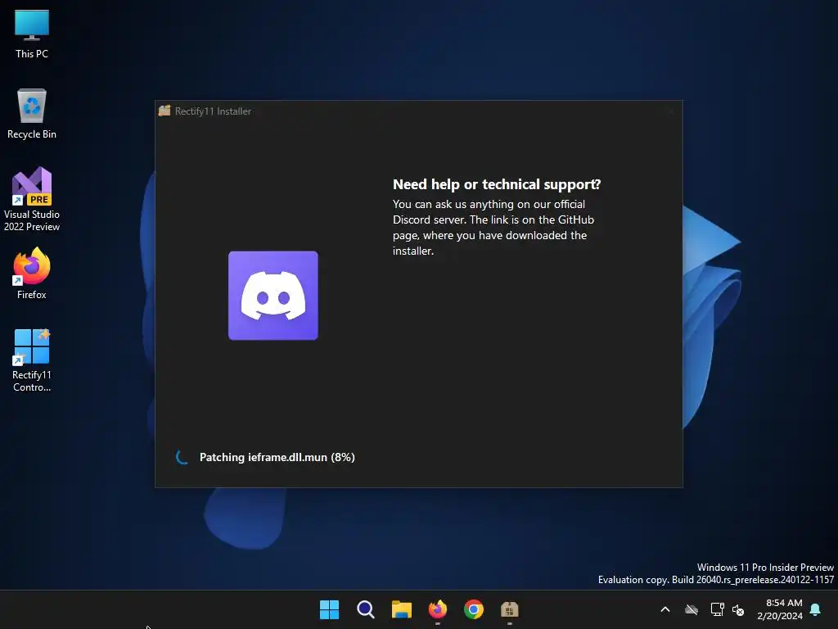Click the Discord server description paragraph
This screenshot has height=629, width=838.
pos(493,228)
